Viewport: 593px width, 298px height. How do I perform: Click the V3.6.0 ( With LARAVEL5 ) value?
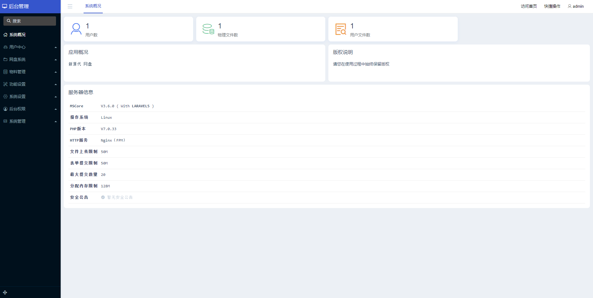pyautogui.click(x=127, y=106)
